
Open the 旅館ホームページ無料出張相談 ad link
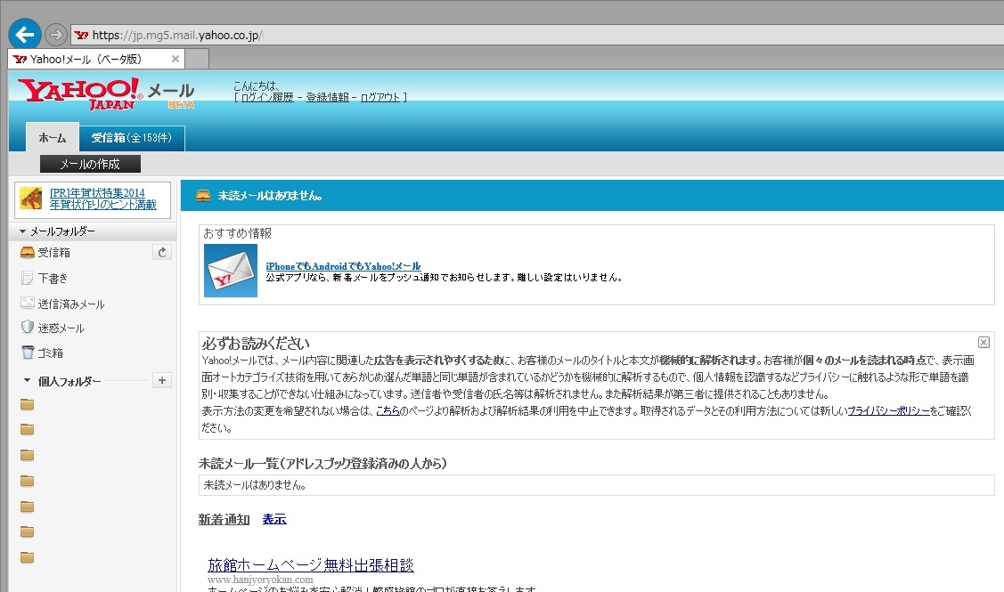(x=311, y=565)
